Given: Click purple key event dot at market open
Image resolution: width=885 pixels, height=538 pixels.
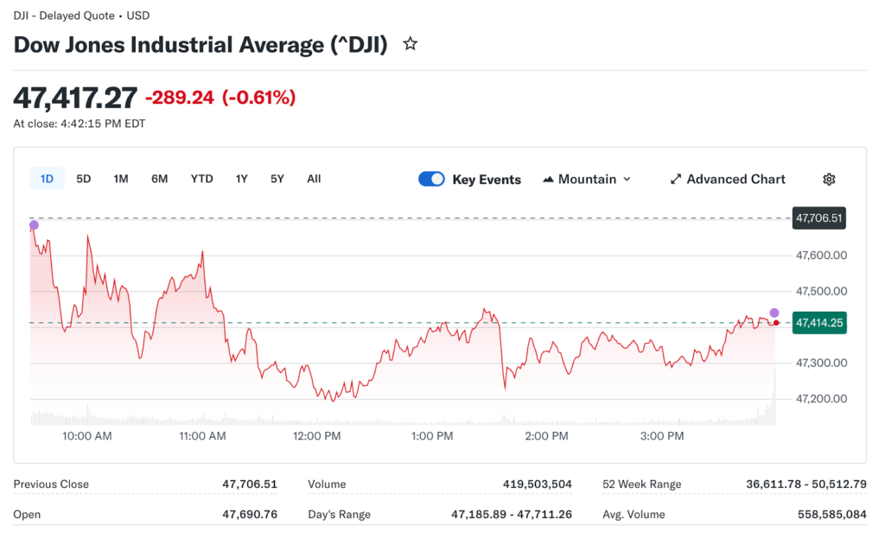Looking at the screenshot, I should tap(34, 225).
